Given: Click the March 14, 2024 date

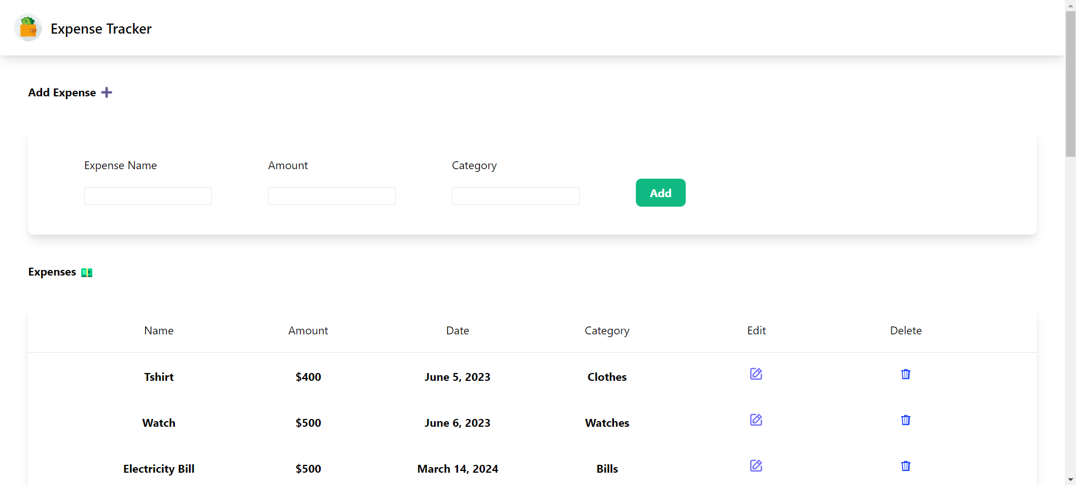Looking at the screenshot, I should [x=458, y=469].
